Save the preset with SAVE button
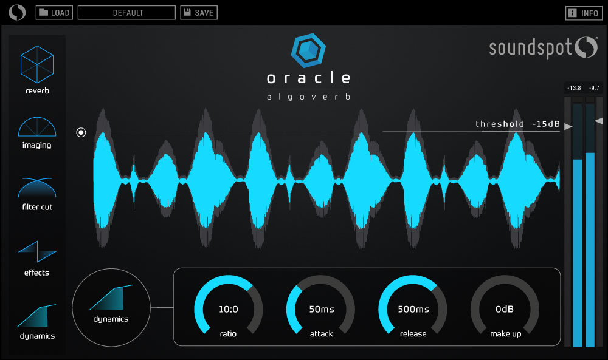The width and height of the screenshot is (608, 360). coord(199,13)
